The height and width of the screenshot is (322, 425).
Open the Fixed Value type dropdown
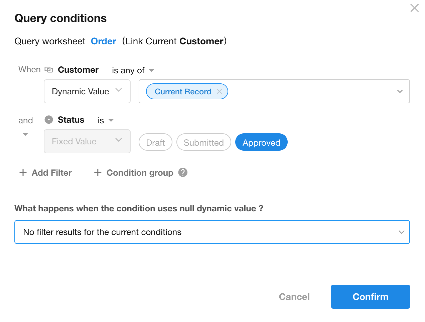tap(87, 141)
